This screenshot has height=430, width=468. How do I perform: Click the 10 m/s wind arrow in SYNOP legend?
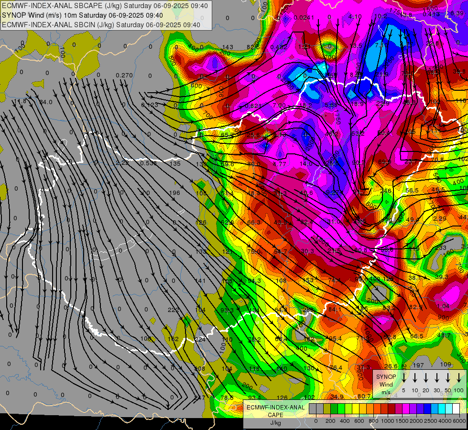(x=415, y=378)
